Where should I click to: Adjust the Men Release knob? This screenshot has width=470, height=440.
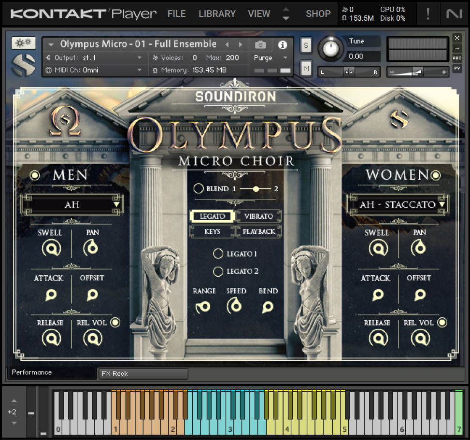(51, 338)
